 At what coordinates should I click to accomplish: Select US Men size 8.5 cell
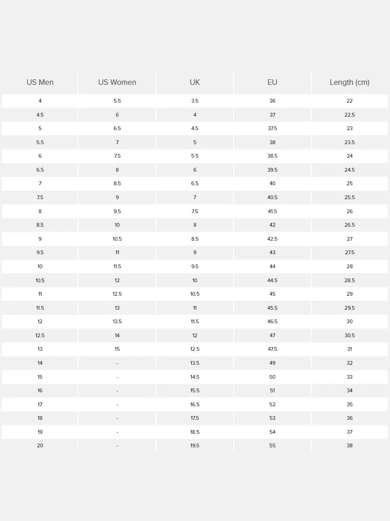(40, 225)
